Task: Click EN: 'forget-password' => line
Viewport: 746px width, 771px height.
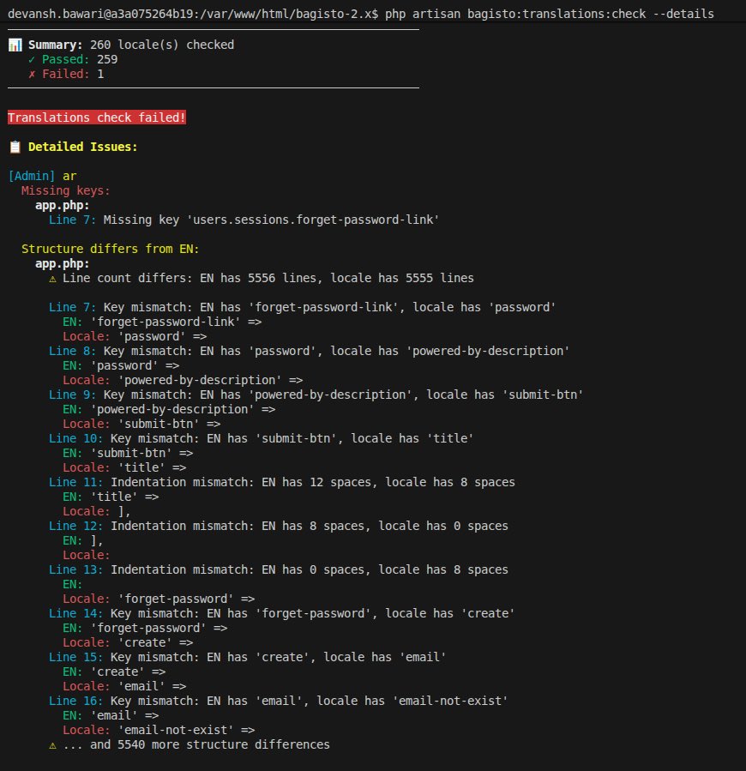Action: coord(145,629)
